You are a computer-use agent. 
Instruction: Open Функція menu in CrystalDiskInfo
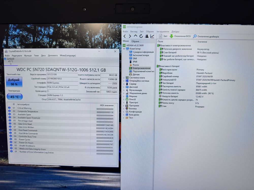click(28, 55)
